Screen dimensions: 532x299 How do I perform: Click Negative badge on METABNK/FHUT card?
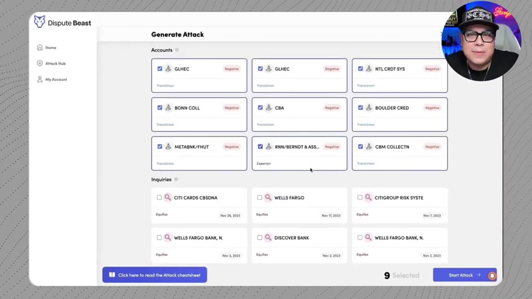point(231,147)
